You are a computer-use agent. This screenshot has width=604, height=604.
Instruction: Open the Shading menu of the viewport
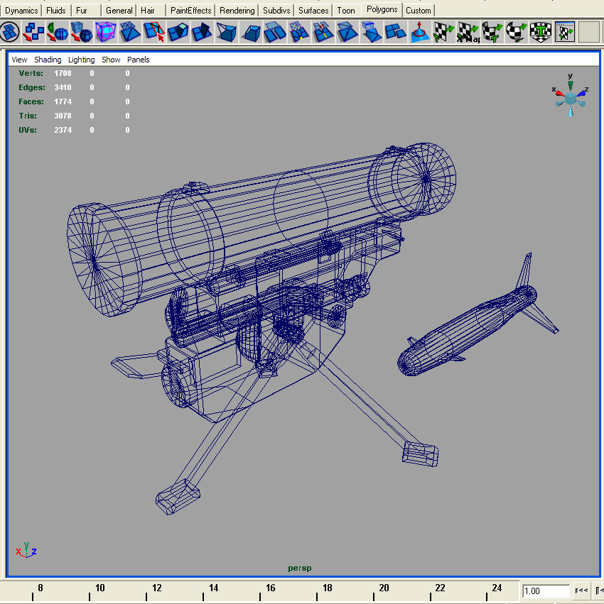point(48,60)
